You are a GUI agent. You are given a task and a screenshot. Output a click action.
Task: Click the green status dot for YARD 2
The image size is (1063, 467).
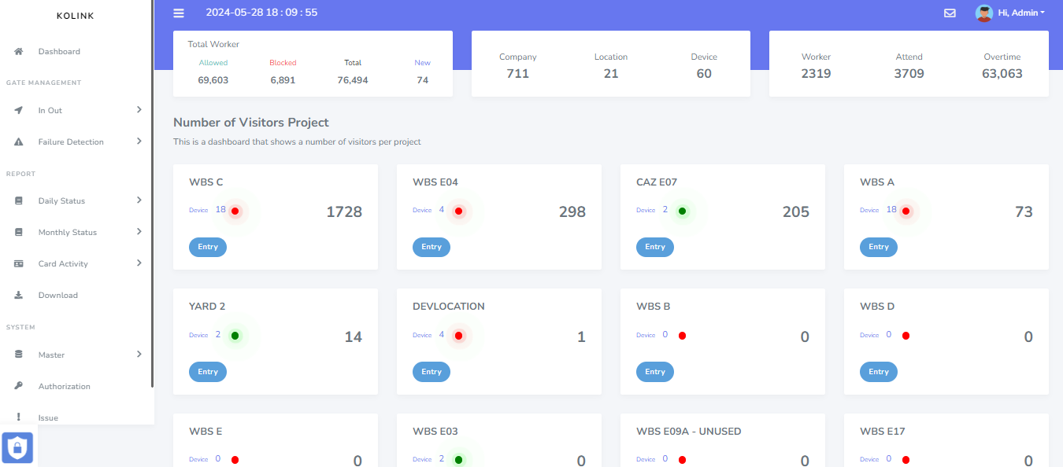(x=235, y=336)
